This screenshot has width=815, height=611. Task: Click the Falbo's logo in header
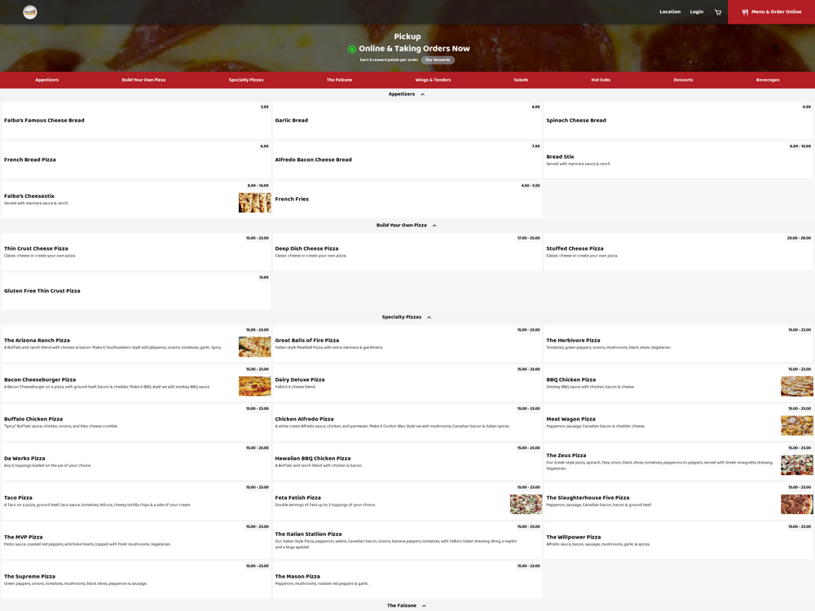[30, 12]
